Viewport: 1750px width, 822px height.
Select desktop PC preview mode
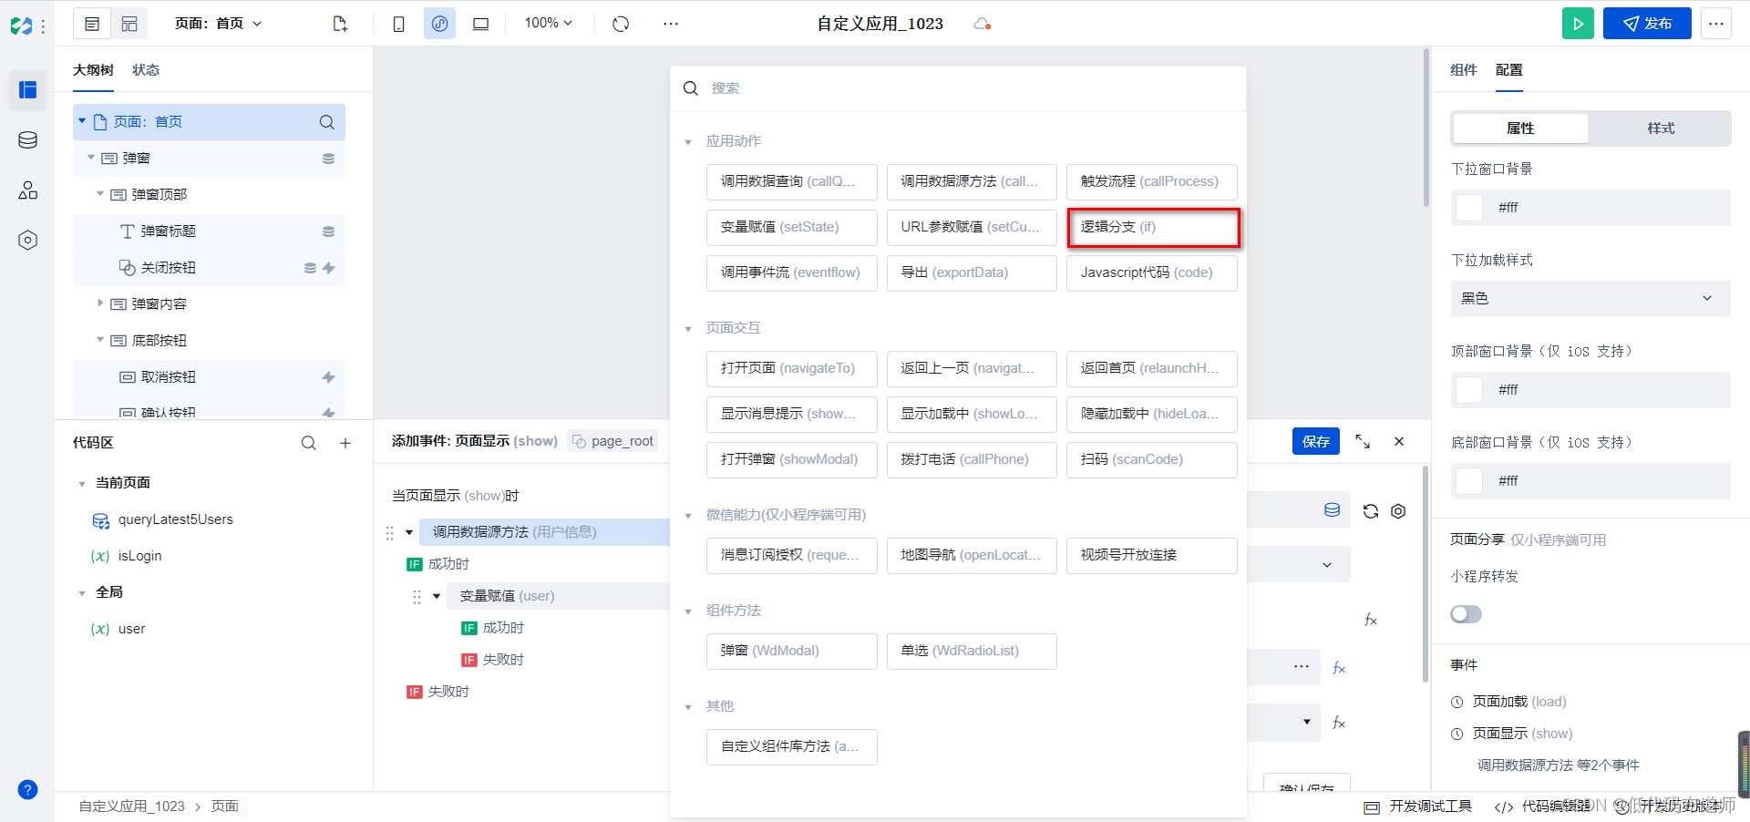click(x=480, y=24)
